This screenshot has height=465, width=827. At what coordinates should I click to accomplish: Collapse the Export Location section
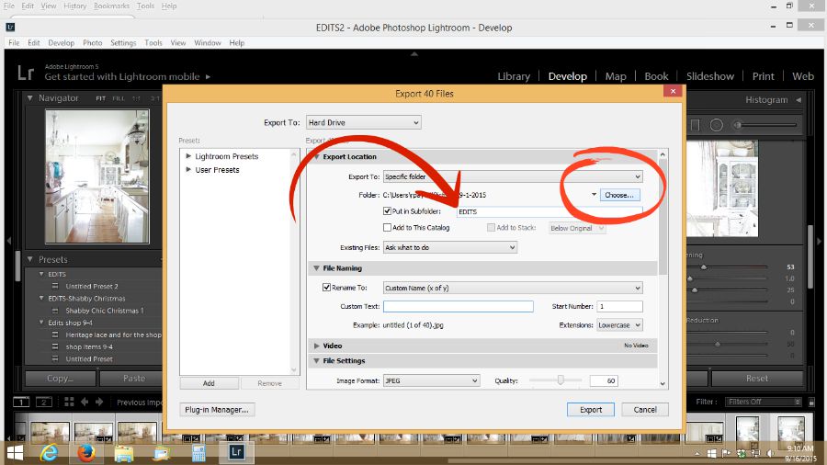pyautogui.click(x=316, y=156)
